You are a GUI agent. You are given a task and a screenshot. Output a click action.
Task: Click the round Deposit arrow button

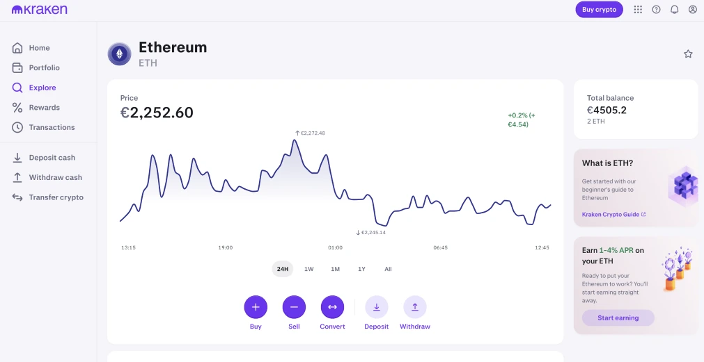click(376, 307)
